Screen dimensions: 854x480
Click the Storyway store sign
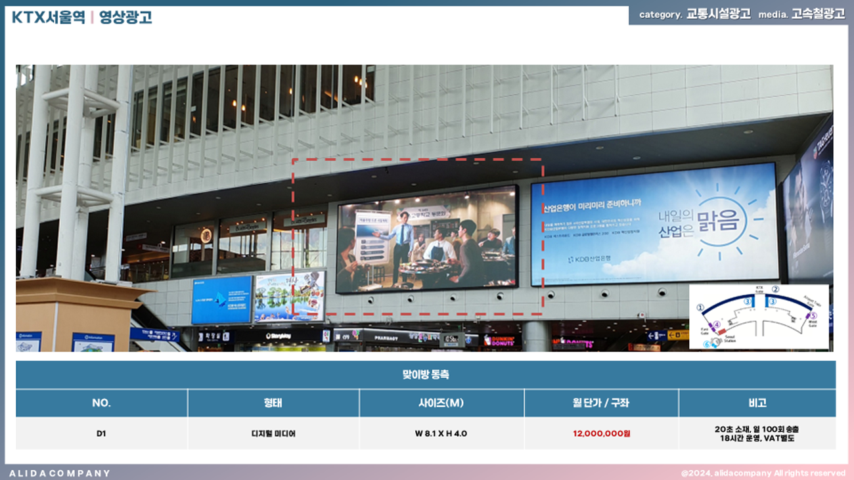coord(282,336)
